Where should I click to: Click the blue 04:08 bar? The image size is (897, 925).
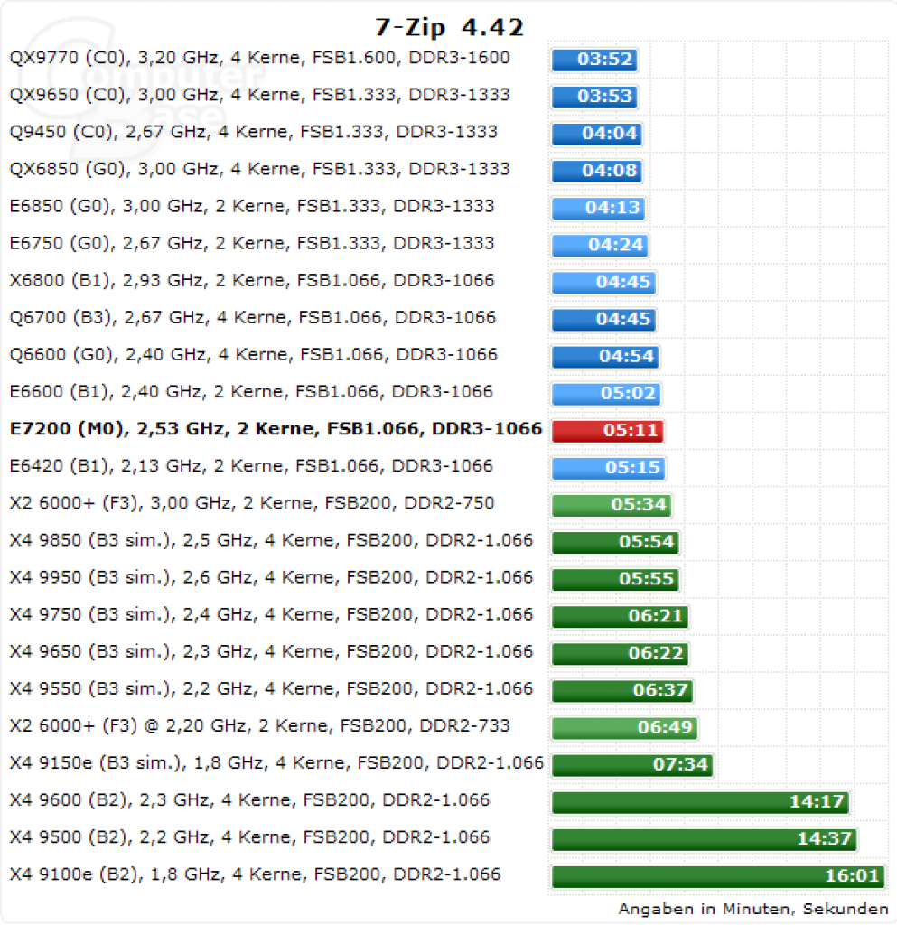pyautogui.click(x=597, y=171)
